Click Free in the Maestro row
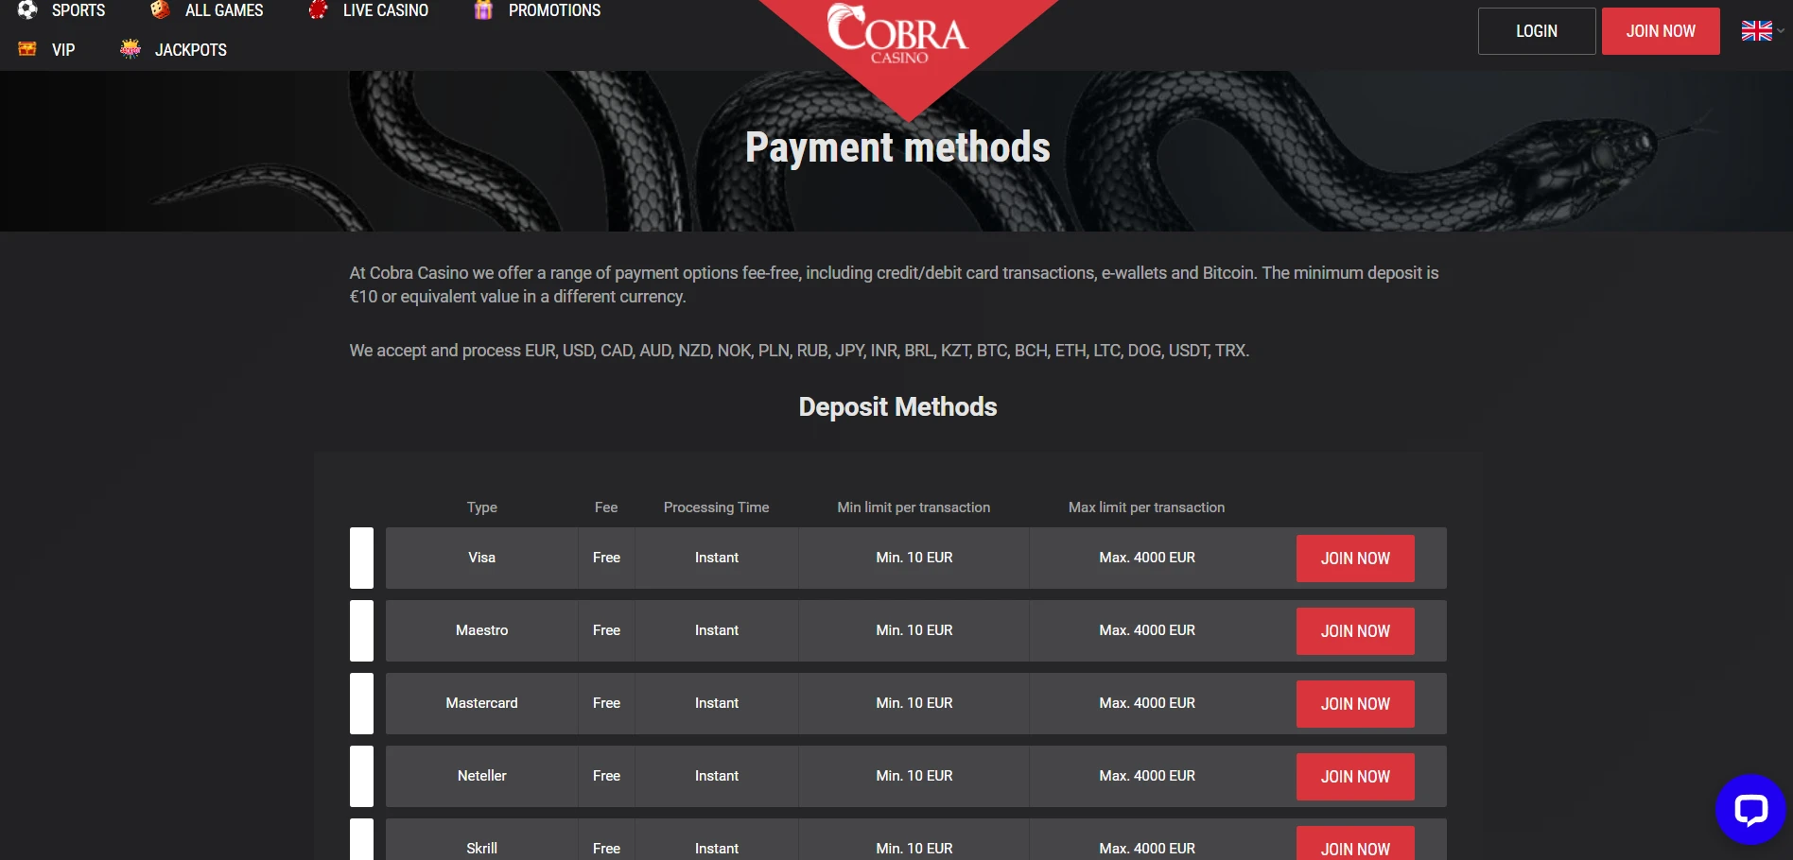Image resolution: width=1793 pixels, height=860 pixels. (606, 630)
